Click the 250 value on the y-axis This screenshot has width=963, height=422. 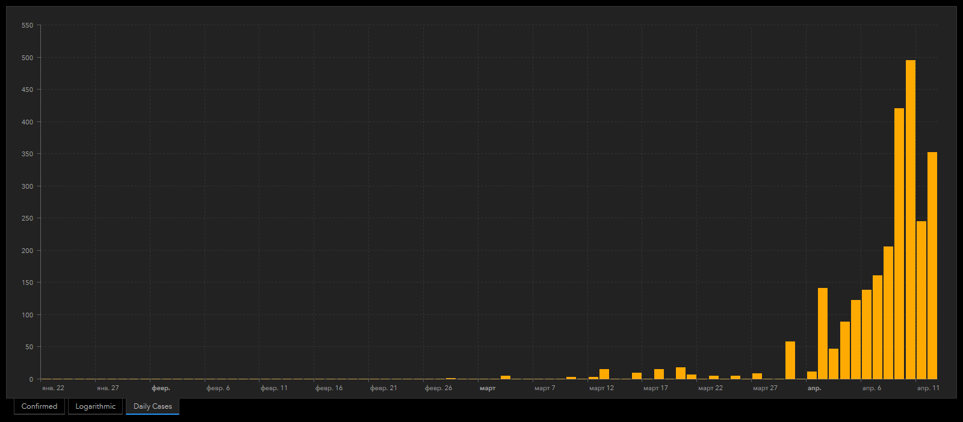click(x=27, y=218)
